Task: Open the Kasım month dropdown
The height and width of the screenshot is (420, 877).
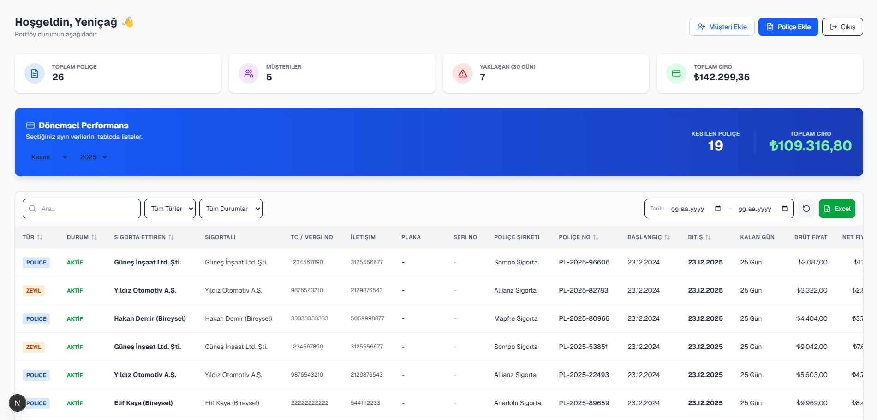Action: (x=49, y=157)
